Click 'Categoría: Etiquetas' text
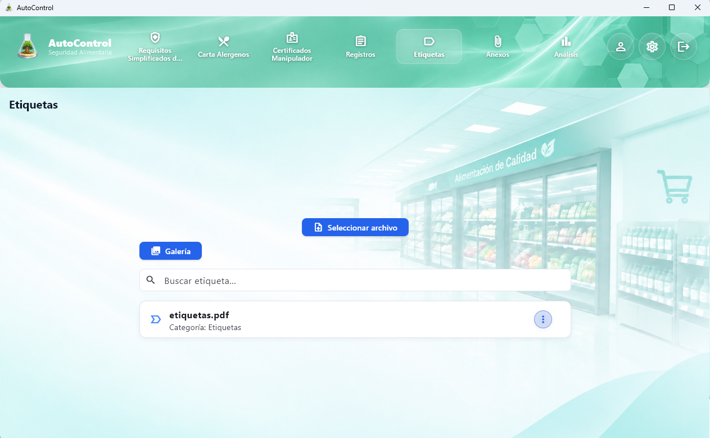710x438 pixels. [x=205, y=327]
